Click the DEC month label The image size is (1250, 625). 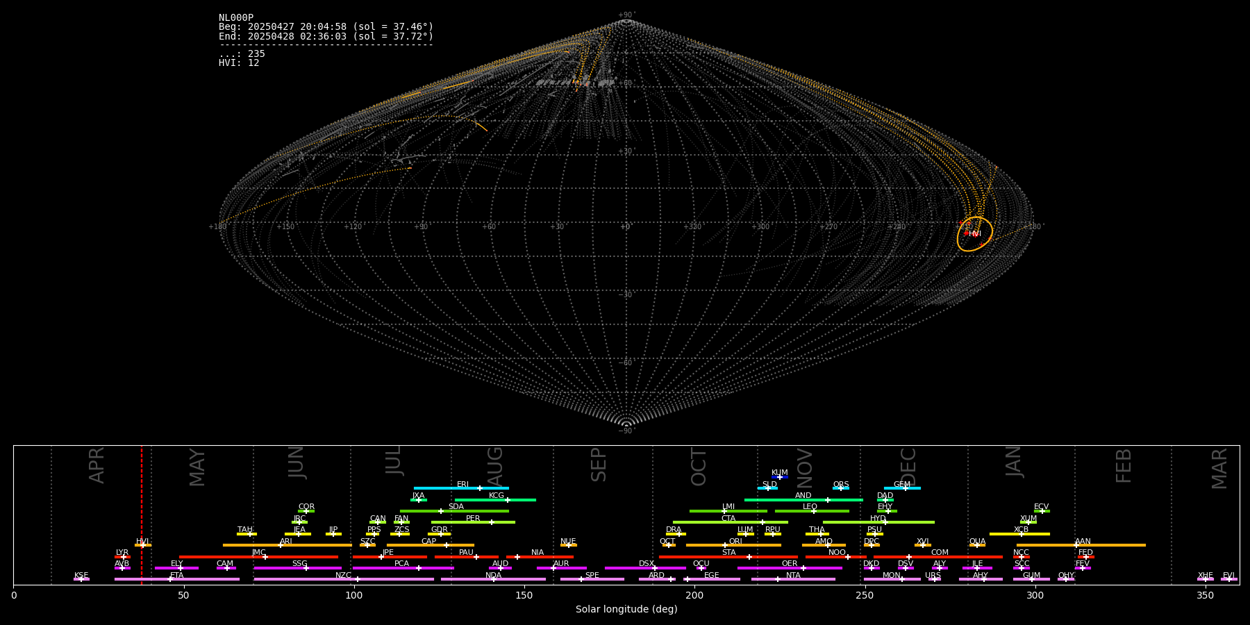click(x=908, y=467)
